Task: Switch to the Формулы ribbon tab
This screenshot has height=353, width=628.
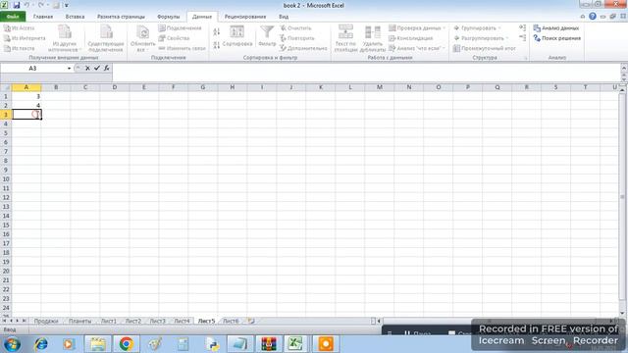Action: 168,17
